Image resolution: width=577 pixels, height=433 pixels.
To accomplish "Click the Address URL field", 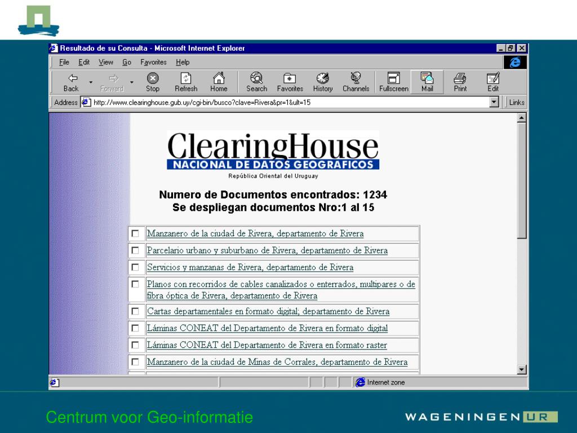I will point(291,102).
